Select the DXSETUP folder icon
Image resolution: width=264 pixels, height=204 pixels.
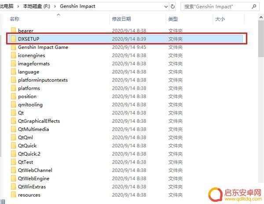[13, 39]
